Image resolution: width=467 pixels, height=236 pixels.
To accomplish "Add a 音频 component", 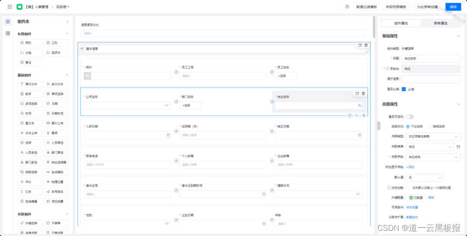I will tap(56, 133).
